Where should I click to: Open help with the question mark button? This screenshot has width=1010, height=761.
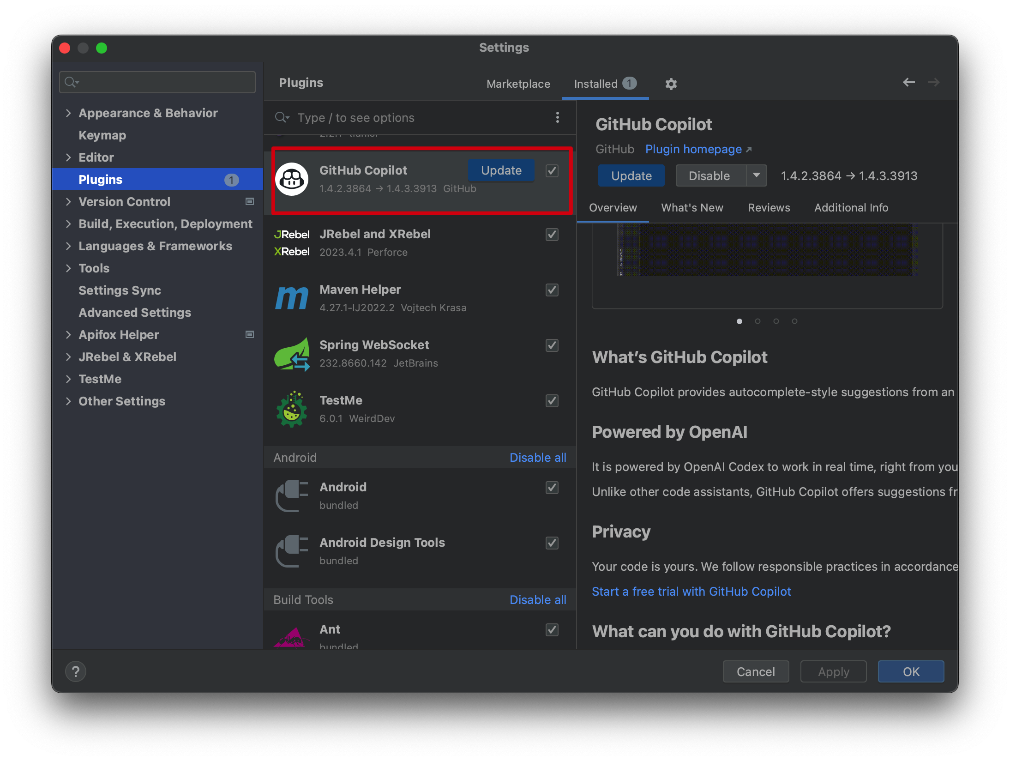tap(76, 671)
